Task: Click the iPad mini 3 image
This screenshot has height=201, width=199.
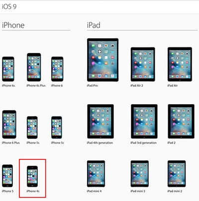Action: 140,174
